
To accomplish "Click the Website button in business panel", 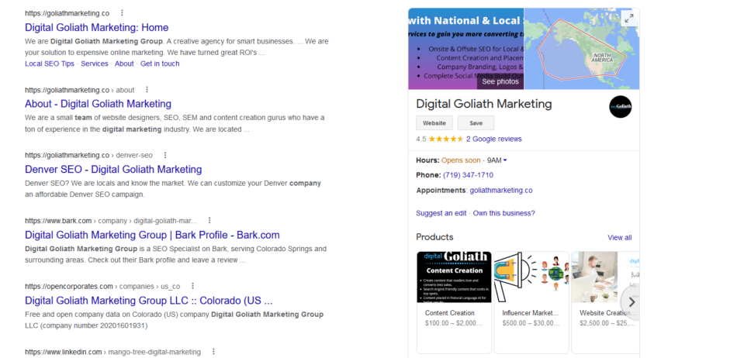I will click(x=434, y=123).
